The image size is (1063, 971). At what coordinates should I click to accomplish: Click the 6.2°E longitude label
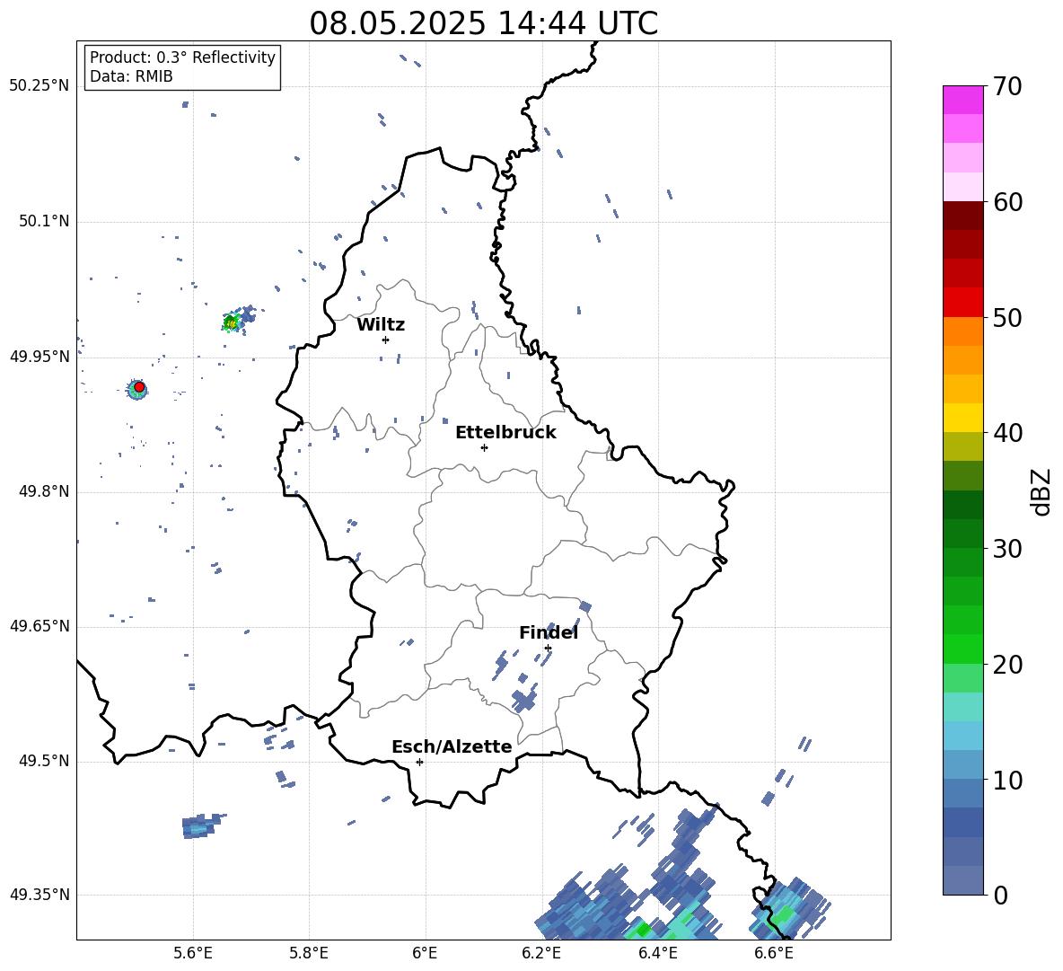[541, 953]
